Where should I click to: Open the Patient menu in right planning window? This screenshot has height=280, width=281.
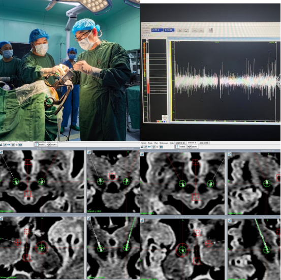coord(143,143)
